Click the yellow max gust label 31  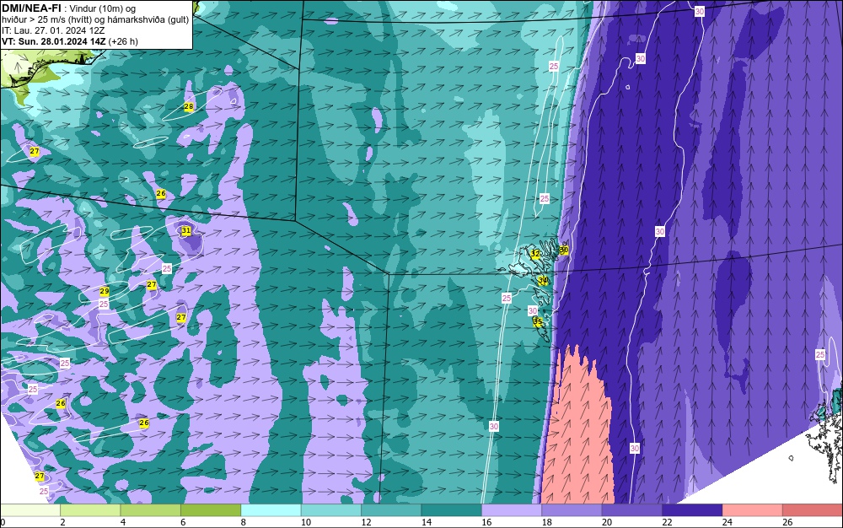click(x=186, y=230)
